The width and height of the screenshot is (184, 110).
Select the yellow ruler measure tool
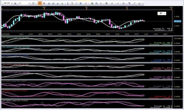(x=86, y=3)
